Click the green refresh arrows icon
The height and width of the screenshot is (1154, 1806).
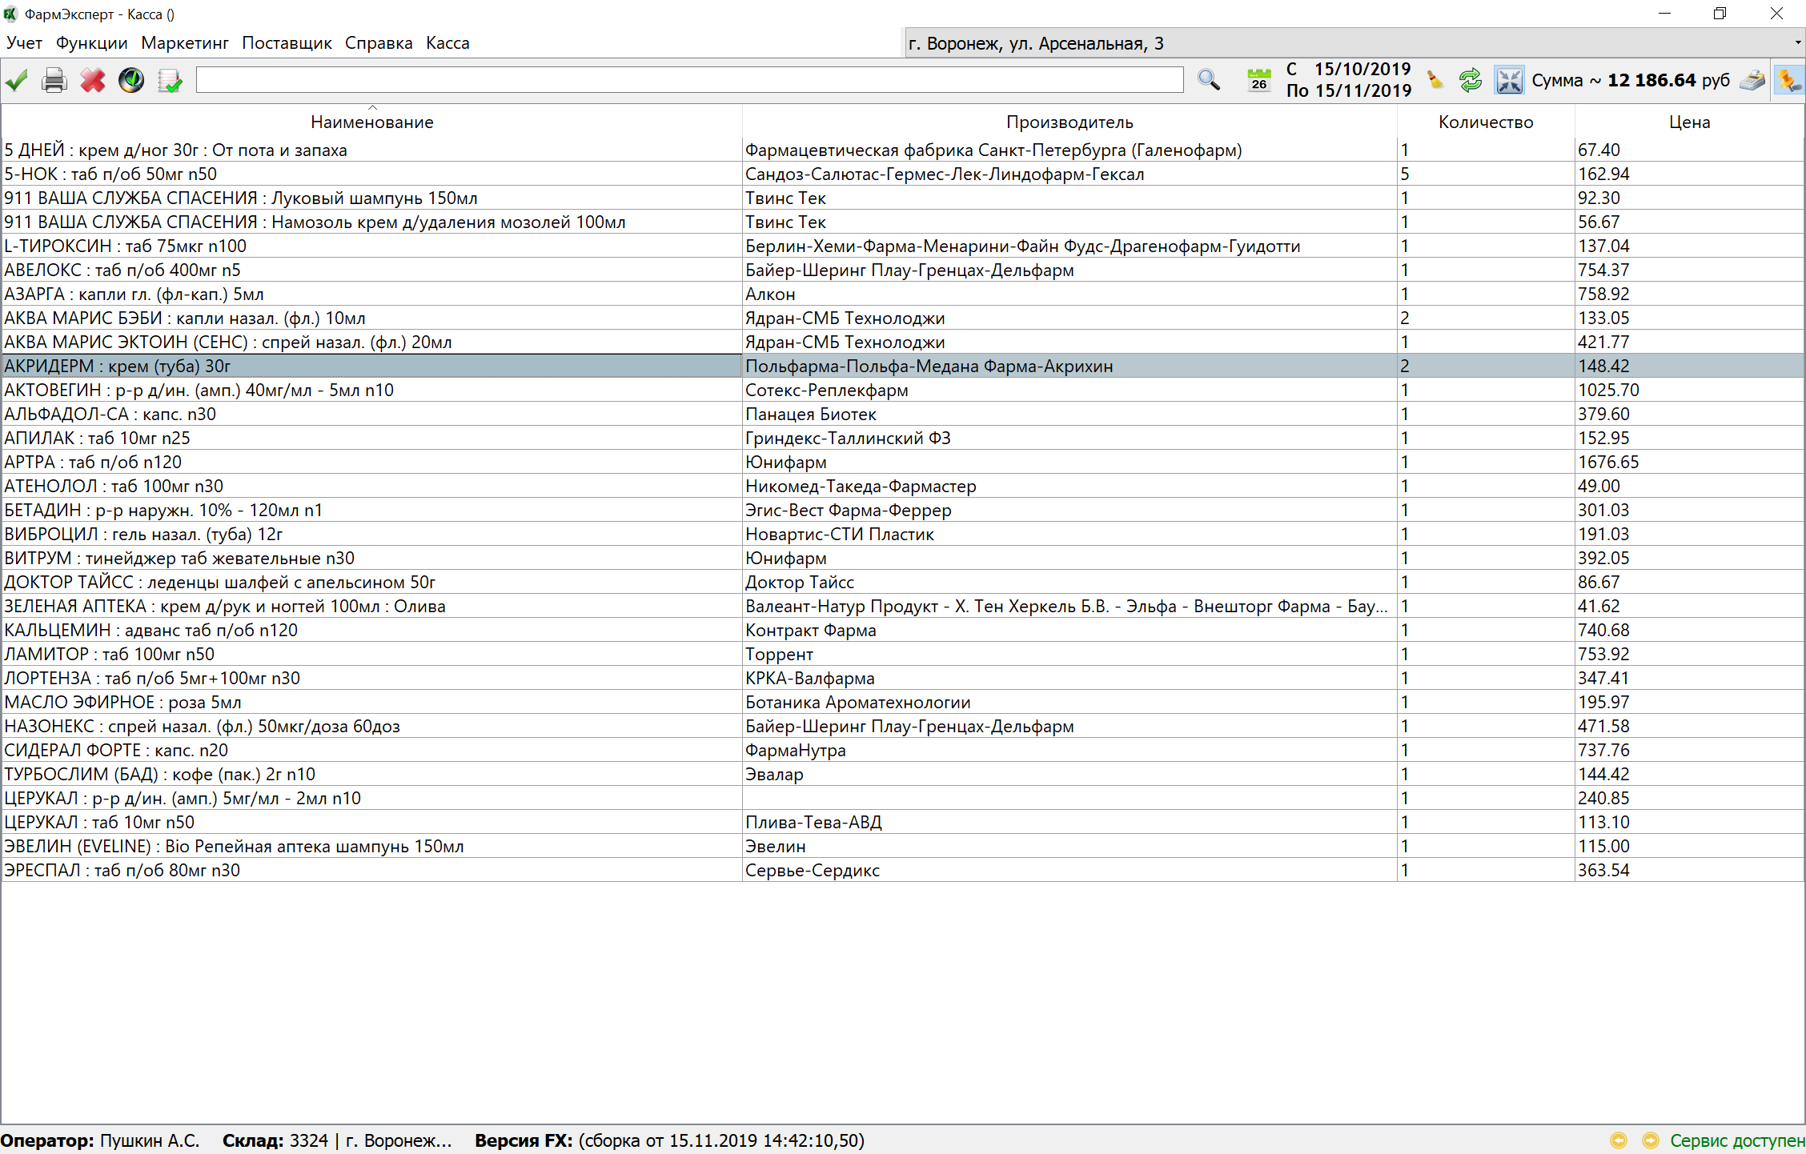click(1470, 80)
